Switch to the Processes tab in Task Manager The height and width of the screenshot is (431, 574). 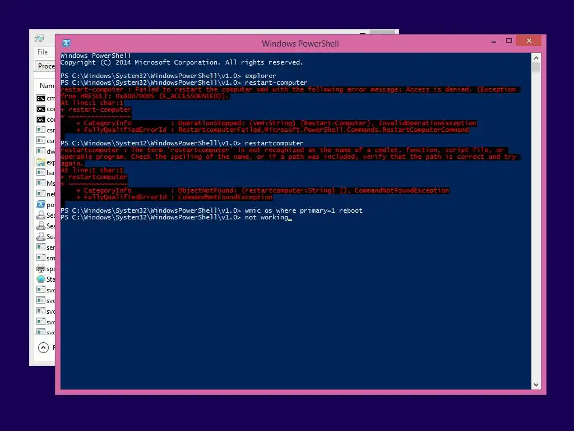point(45,66)
